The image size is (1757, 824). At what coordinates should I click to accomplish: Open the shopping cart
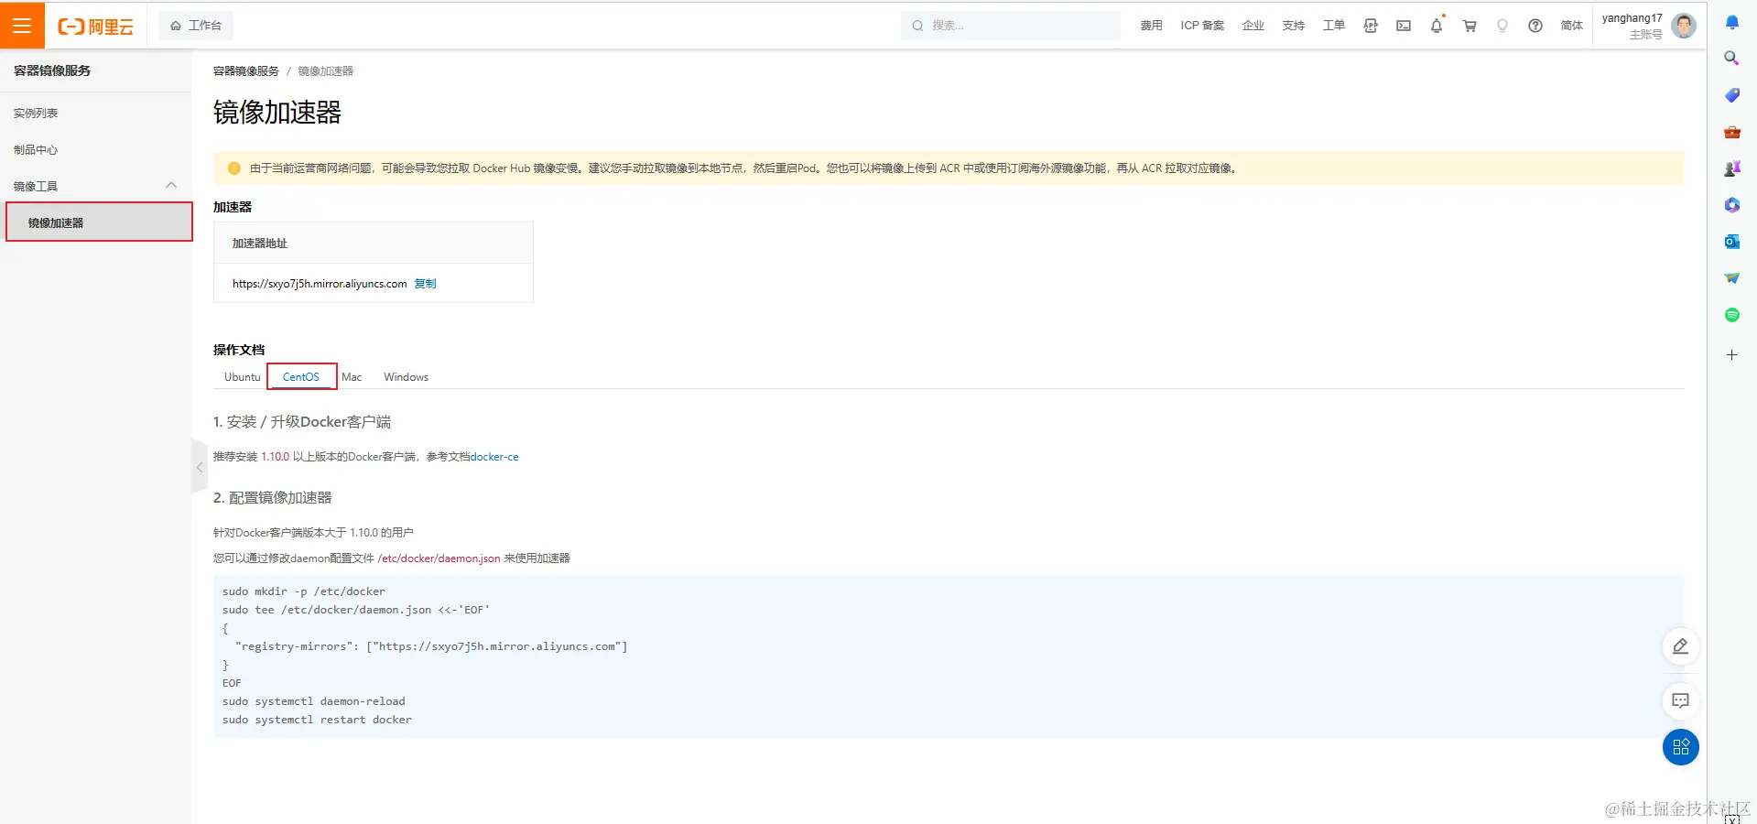click(x=1470, y=26)
